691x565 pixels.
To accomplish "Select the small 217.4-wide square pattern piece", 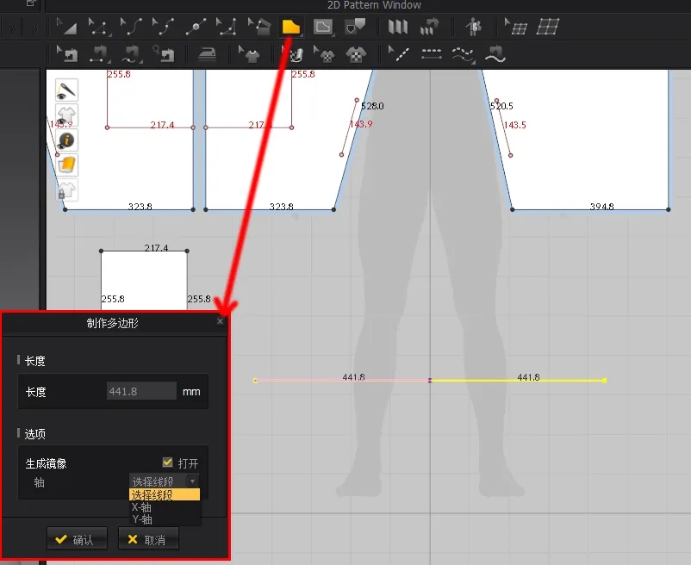I will click(x=144, y=280).
